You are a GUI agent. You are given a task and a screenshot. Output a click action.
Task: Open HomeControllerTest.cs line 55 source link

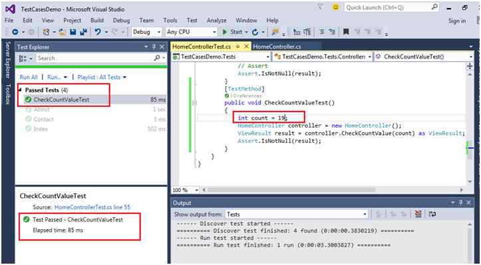point(92,207)
